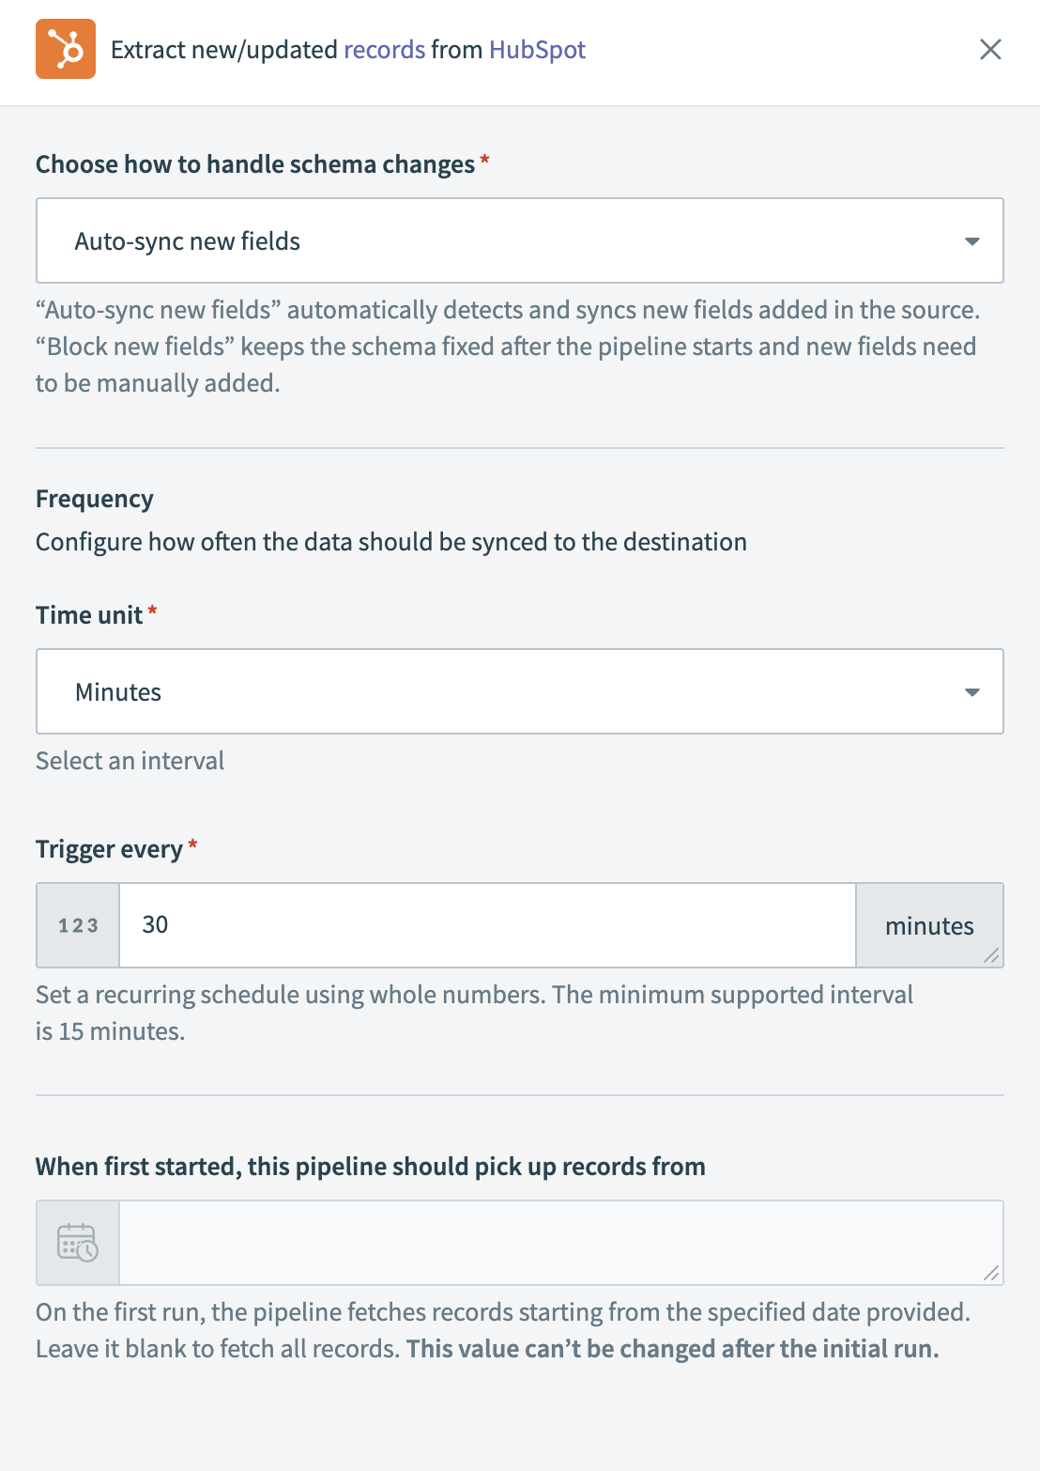Click the 'Extract new/updated' header title
This screenshot has width=1040, height=1471.
coord(223,49)
